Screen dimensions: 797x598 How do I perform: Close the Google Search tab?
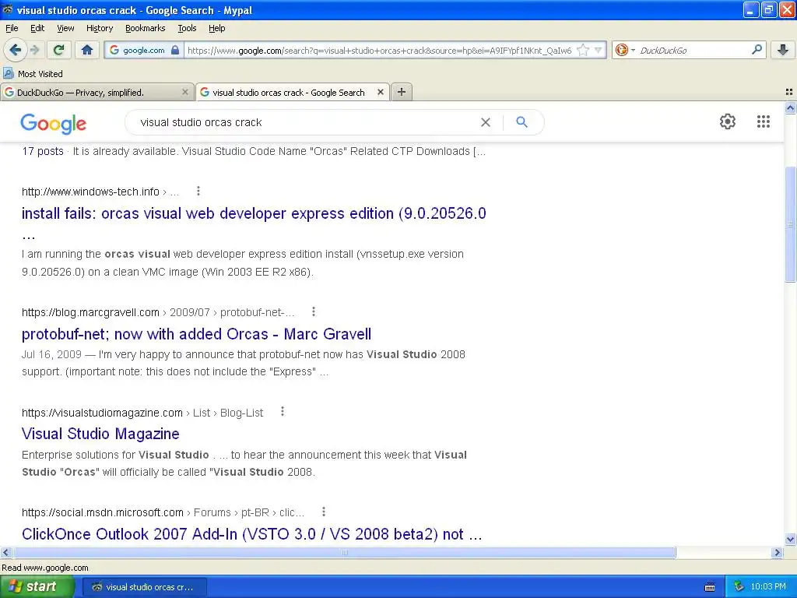tap(380, 92)
